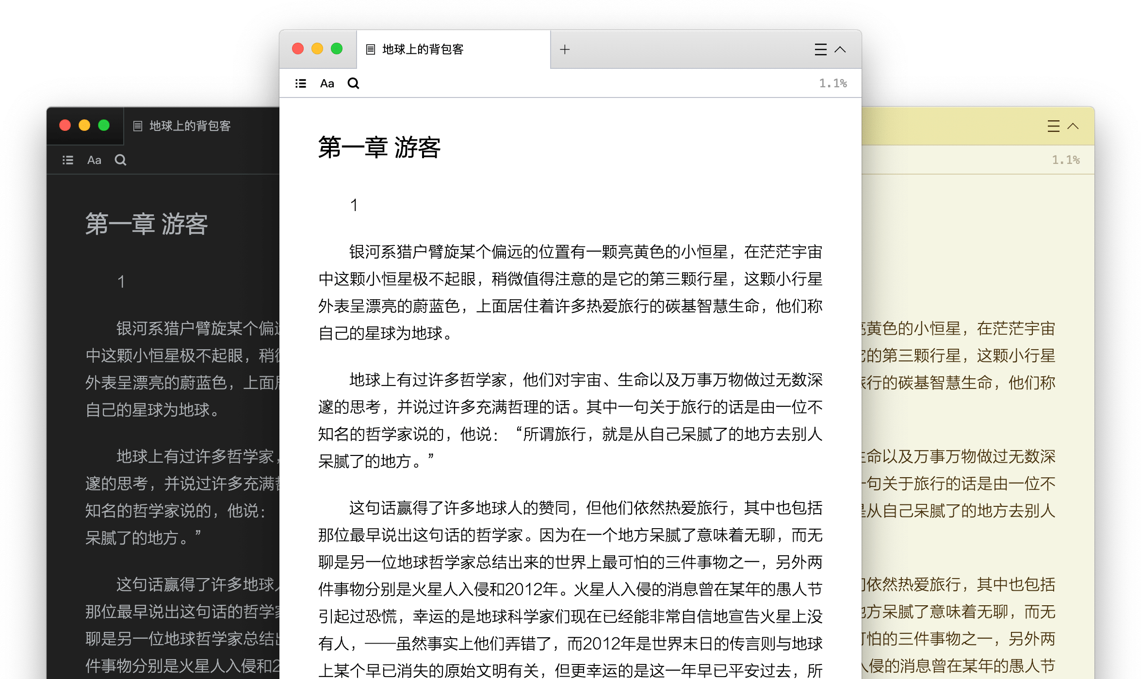Image resolution: width=1141 pixels, height=679 pixels.
Task: Collapse toolbar chevron in white window
Action: coord(840,49)
